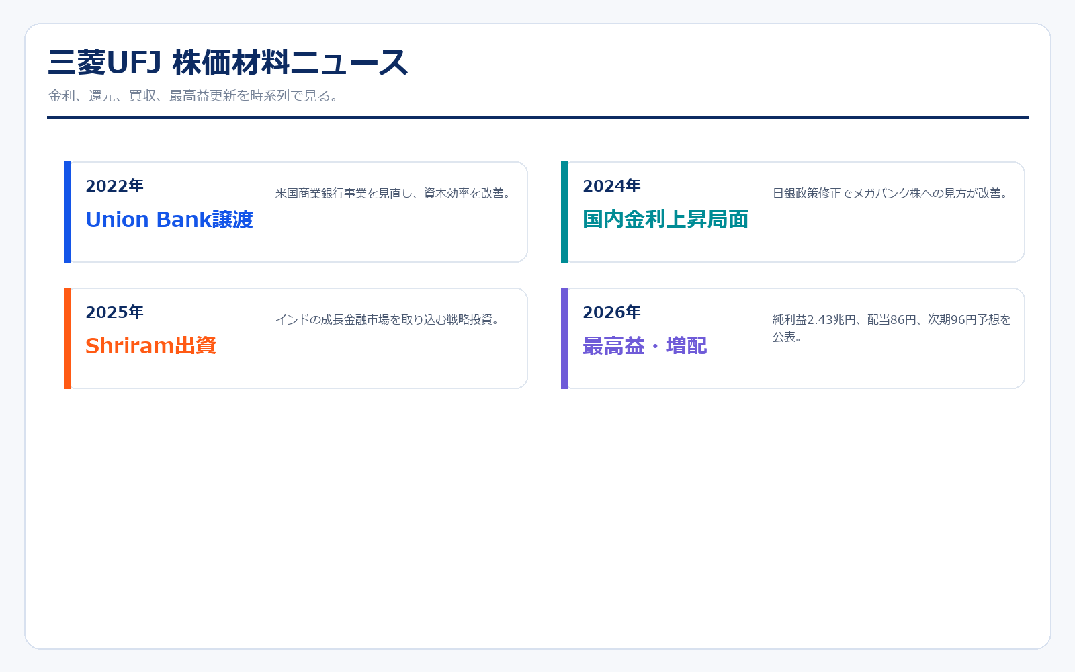This screenshot has width=1075, height=672.
Task: Click the 2022年 year label
Action: 115,185
